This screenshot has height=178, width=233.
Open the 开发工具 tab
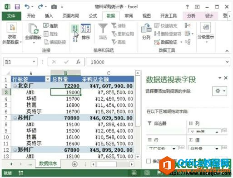[169, 16]
